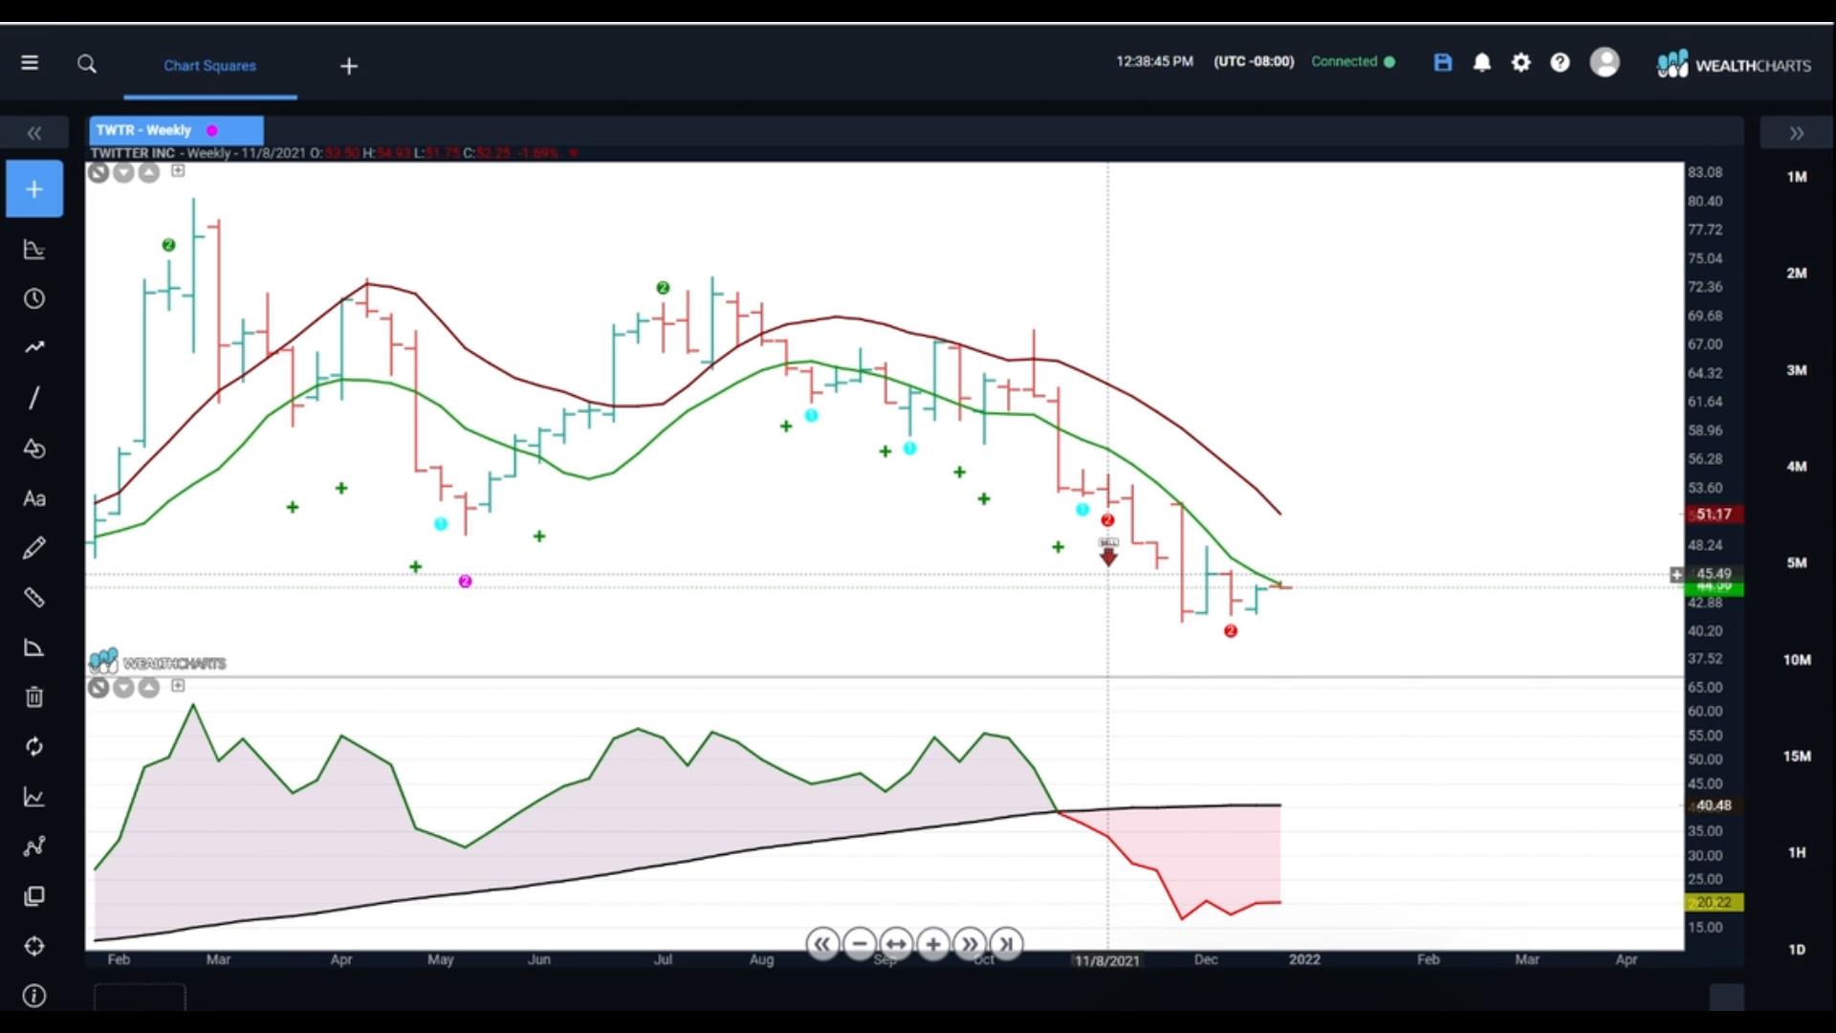The width and height of the screenshot is (1836, 1033).
Task: Select the TWTR - Weekly chart tab
Action: (x=176, y=130)
